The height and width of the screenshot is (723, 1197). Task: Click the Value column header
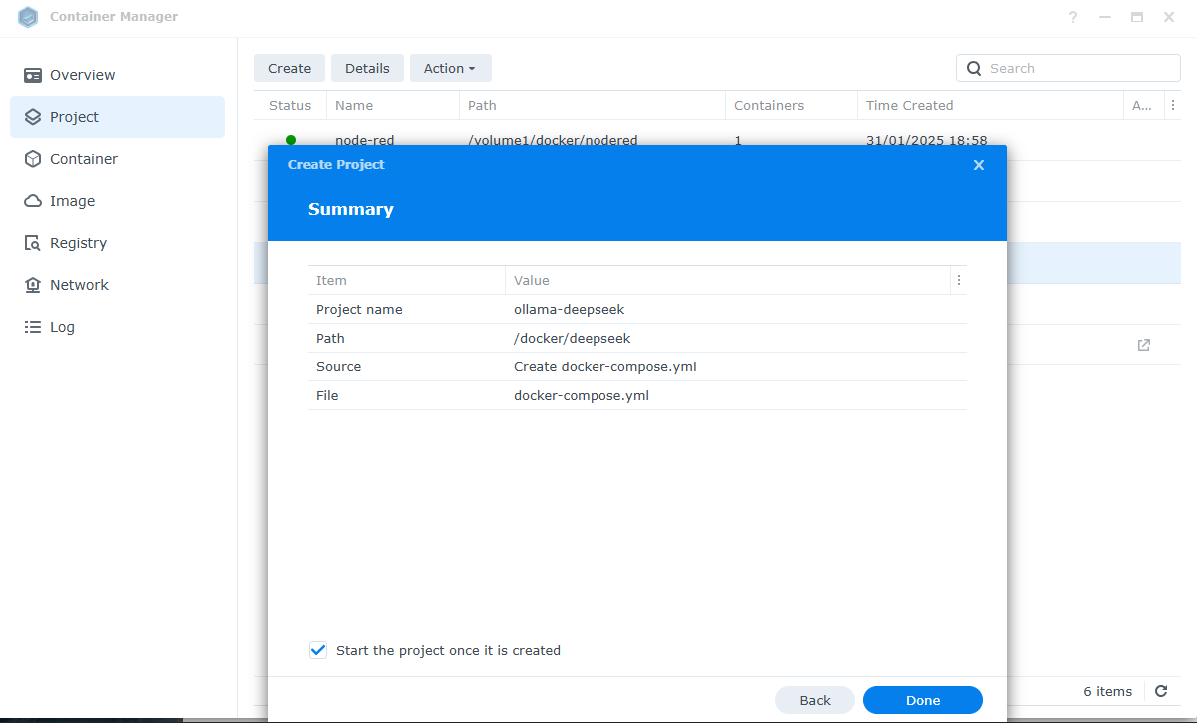727,280
